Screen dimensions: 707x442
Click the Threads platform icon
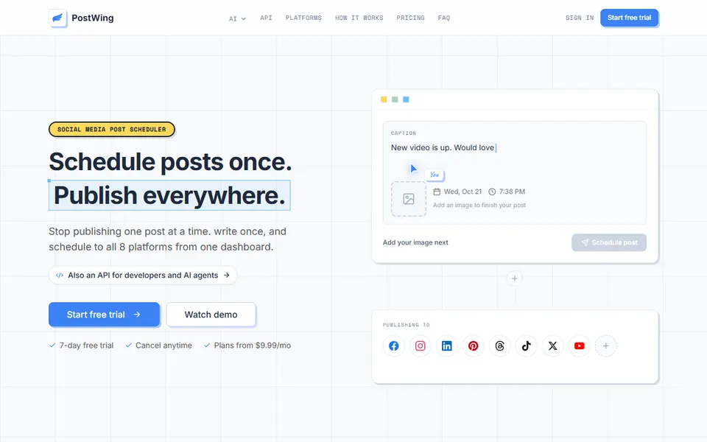tap(499, 346)
